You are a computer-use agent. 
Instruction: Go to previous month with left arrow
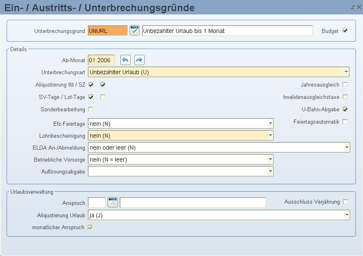point(125,60)
